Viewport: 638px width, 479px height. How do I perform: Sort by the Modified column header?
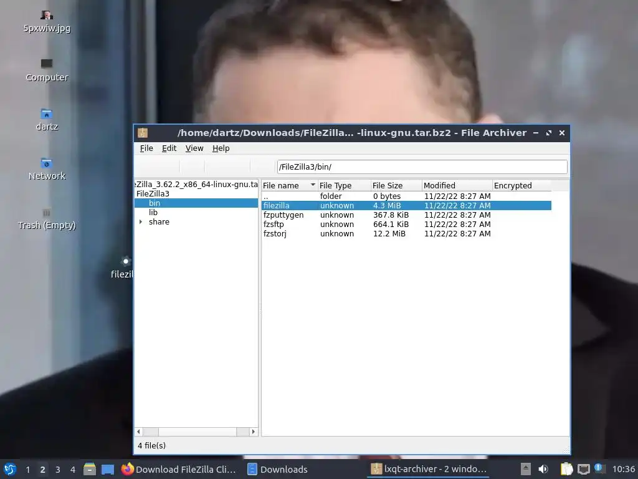457,185
